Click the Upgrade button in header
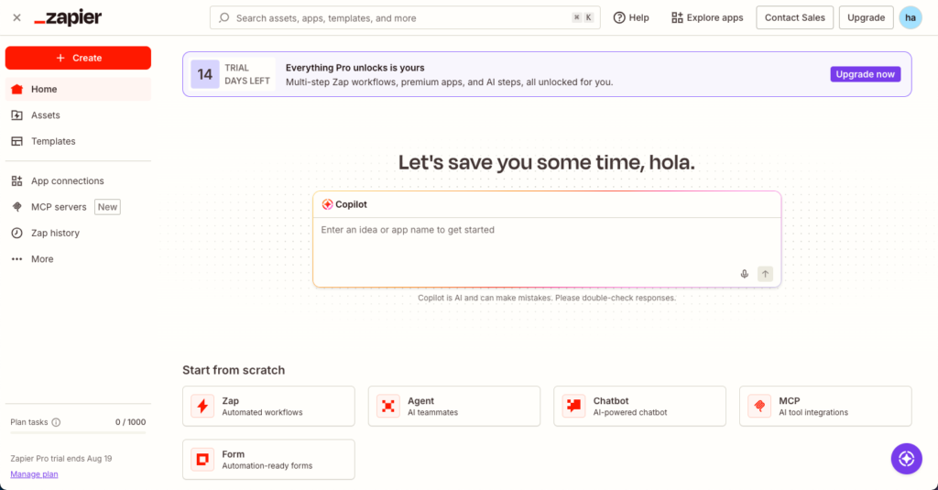Image resolution: width=938 pixels, height=490 pixels. (866, 18)
